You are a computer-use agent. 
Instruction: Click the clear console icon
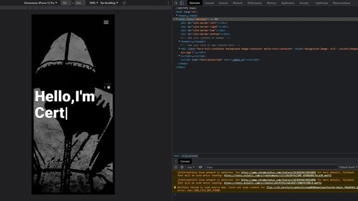(182, 167)
